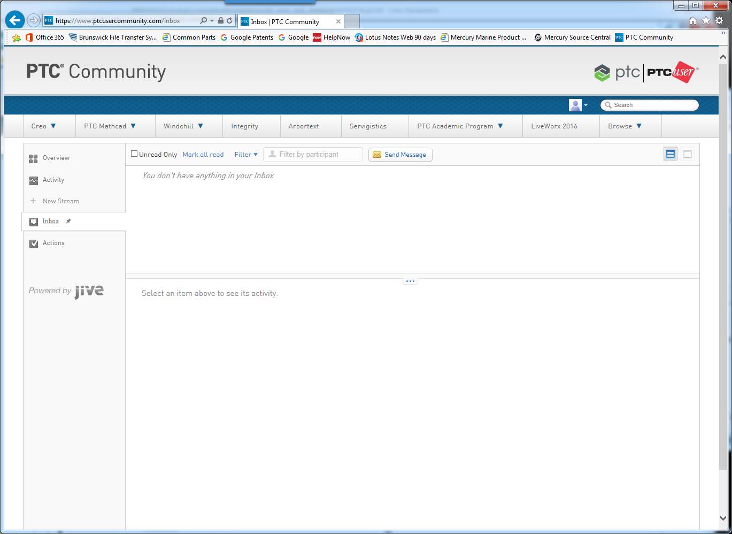Viewport: 732px width, 534px height.
Task: Open Favorites star icon at top right
Action: tap(706, 21)
